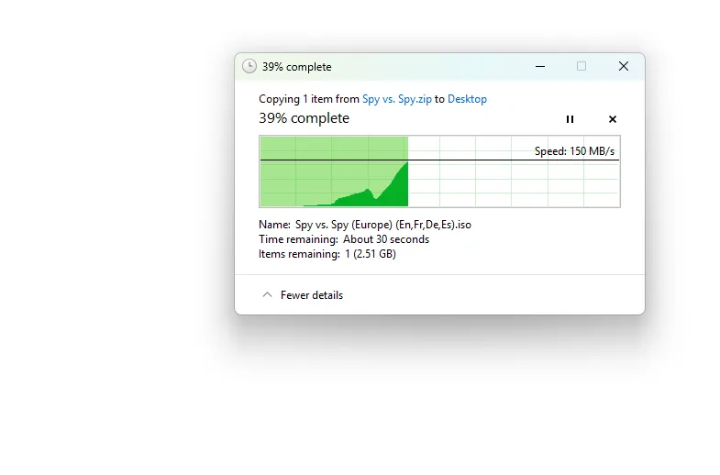
Task: Click the Copying 1 item from text
Action: (x=309, y=99)
